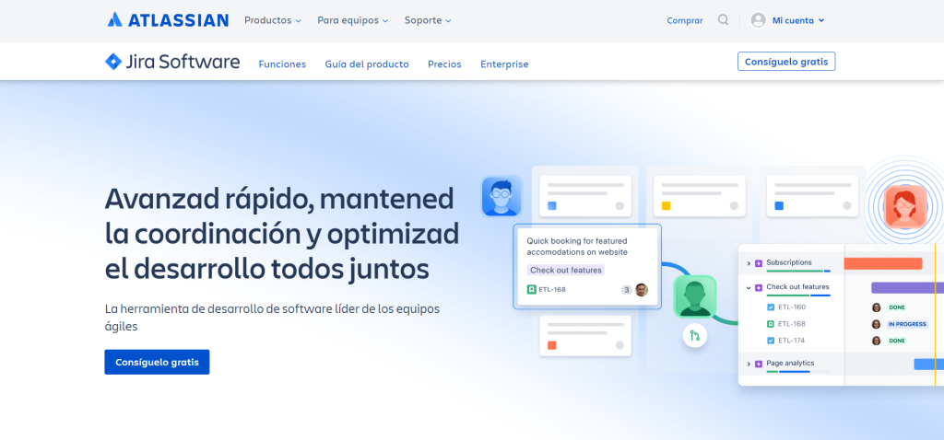Click the blue Page analytics timeline bar

(929, 364)
